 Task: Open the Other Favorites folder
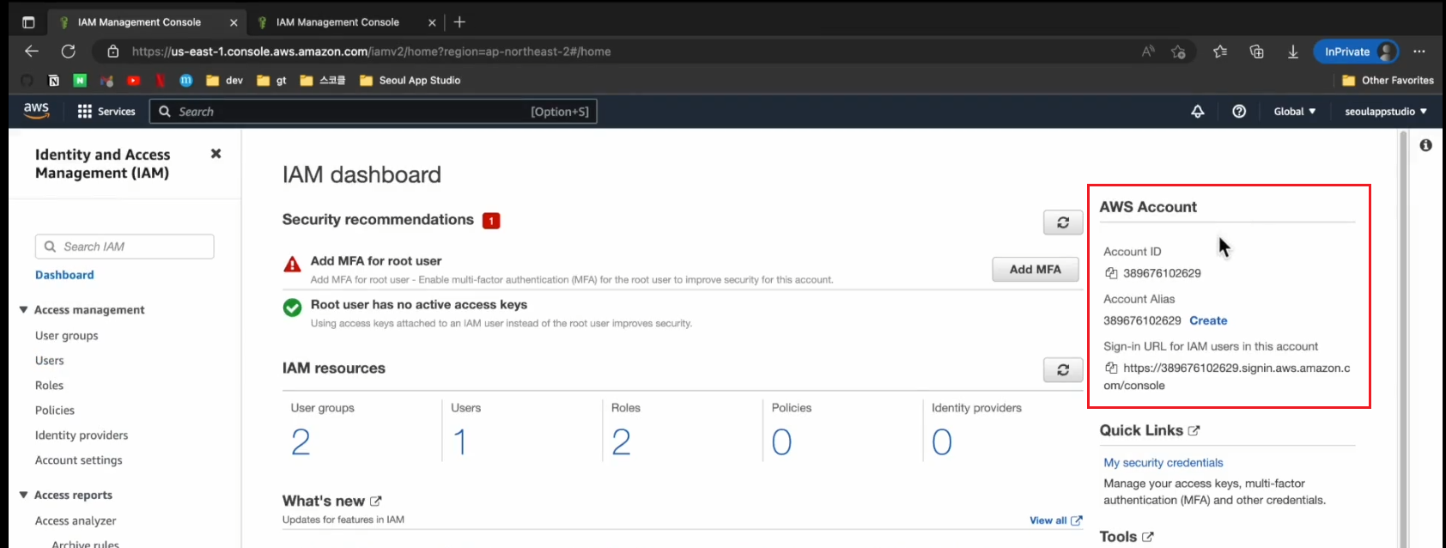click(1388, 81)
